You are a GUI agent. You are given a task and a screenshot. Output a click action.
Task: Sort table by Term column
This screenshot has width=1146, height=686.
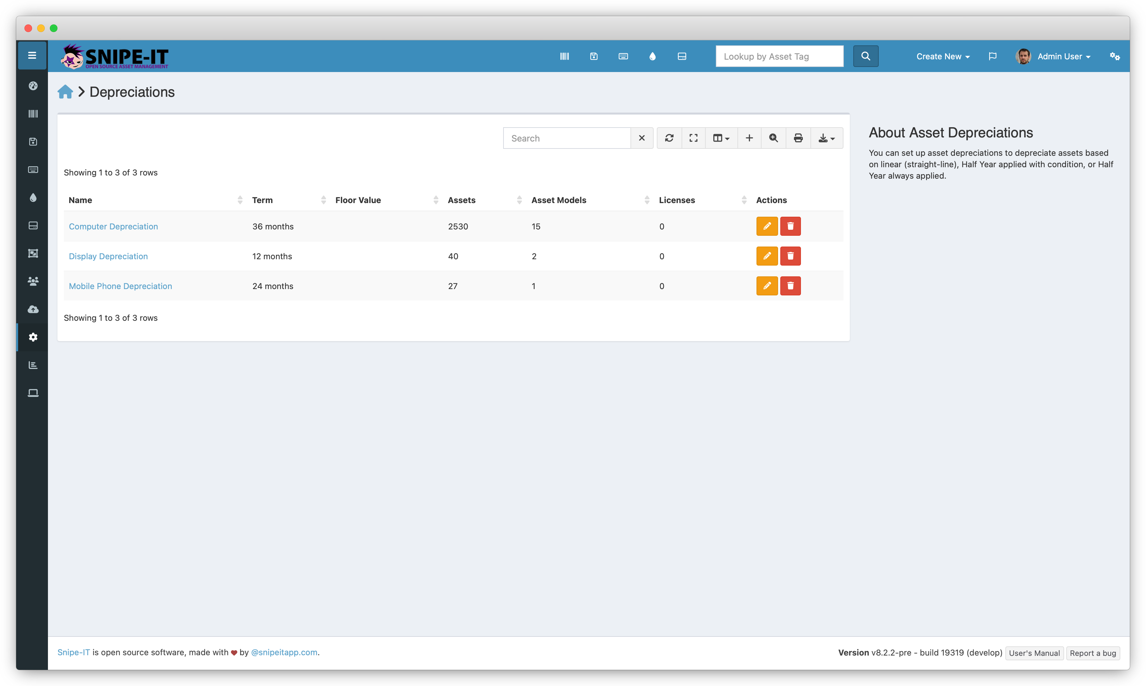click(289, 200)
